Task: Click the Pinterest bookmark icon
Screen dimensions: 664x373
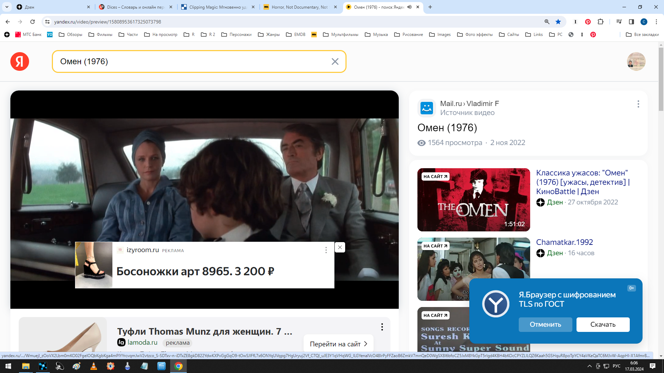Action: [593, 35]
